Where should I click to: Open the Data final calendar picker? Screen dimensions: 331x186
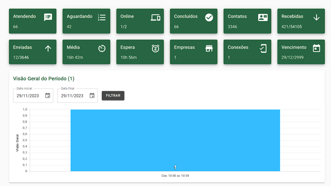(92, 95)
